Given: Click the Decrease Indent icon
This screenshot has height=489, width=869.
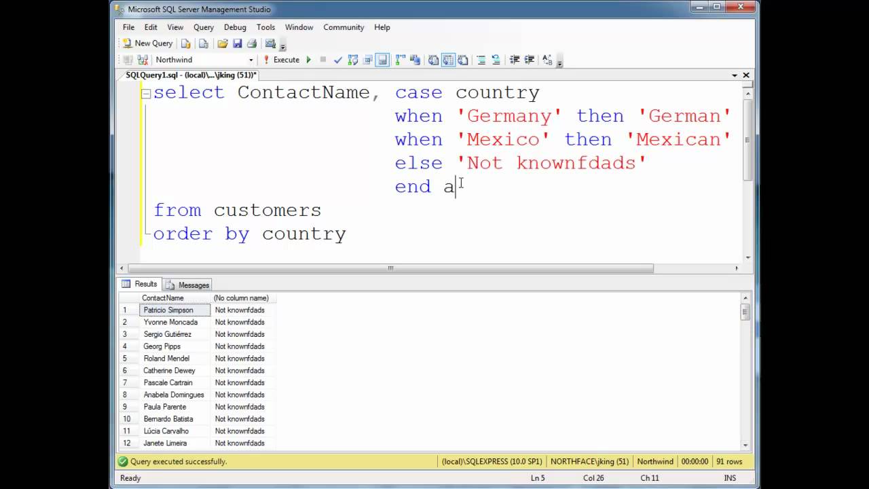Looking at the screenshot, I should [x=514, y=60].
